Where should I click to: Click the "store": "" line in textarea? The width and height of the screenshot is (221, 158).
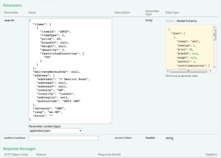[43, 116]
